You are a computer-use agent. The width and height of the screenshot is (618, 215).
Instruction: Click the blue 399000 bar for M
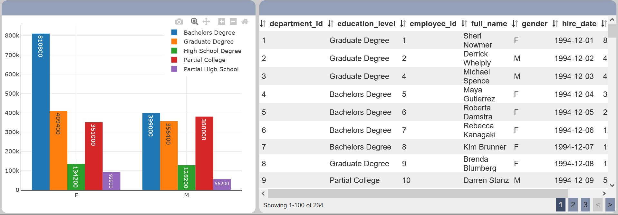pyautogui.click(x=151, y=151)
